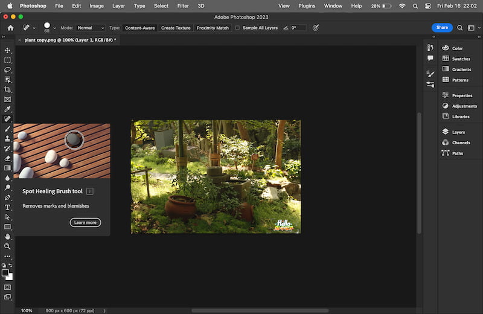Select the History Brush tool

[7, 149]
